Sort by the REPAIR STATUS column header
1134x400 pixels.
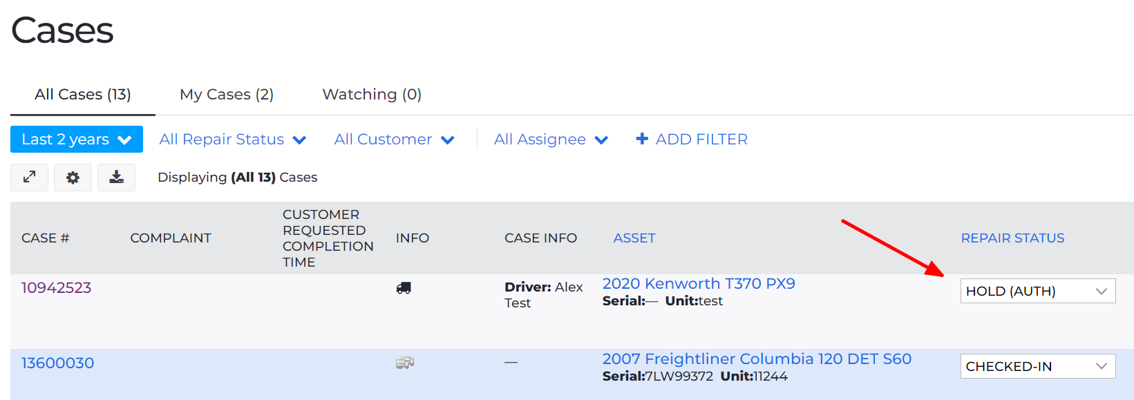click(1012, 238)
